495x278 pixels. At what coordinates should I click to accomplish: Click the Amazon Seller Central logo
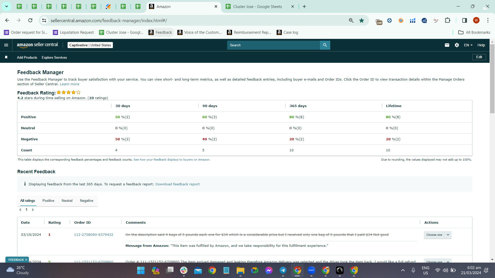(x=37, y=45)
